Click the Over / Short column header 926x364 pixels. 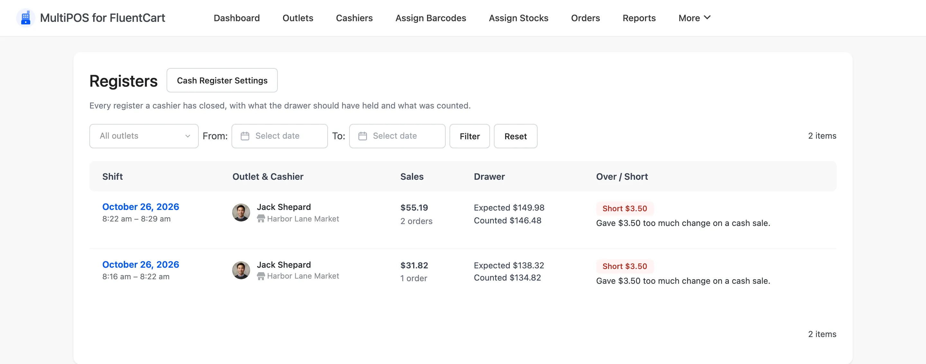tap(622, 177)
